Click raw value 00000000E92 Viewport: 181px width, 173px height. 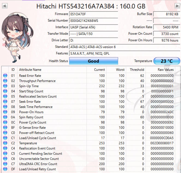[162, 122]
